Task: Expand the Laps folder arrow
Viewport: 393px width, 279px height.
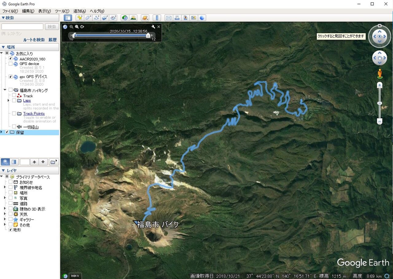Action: click(9, 100)
